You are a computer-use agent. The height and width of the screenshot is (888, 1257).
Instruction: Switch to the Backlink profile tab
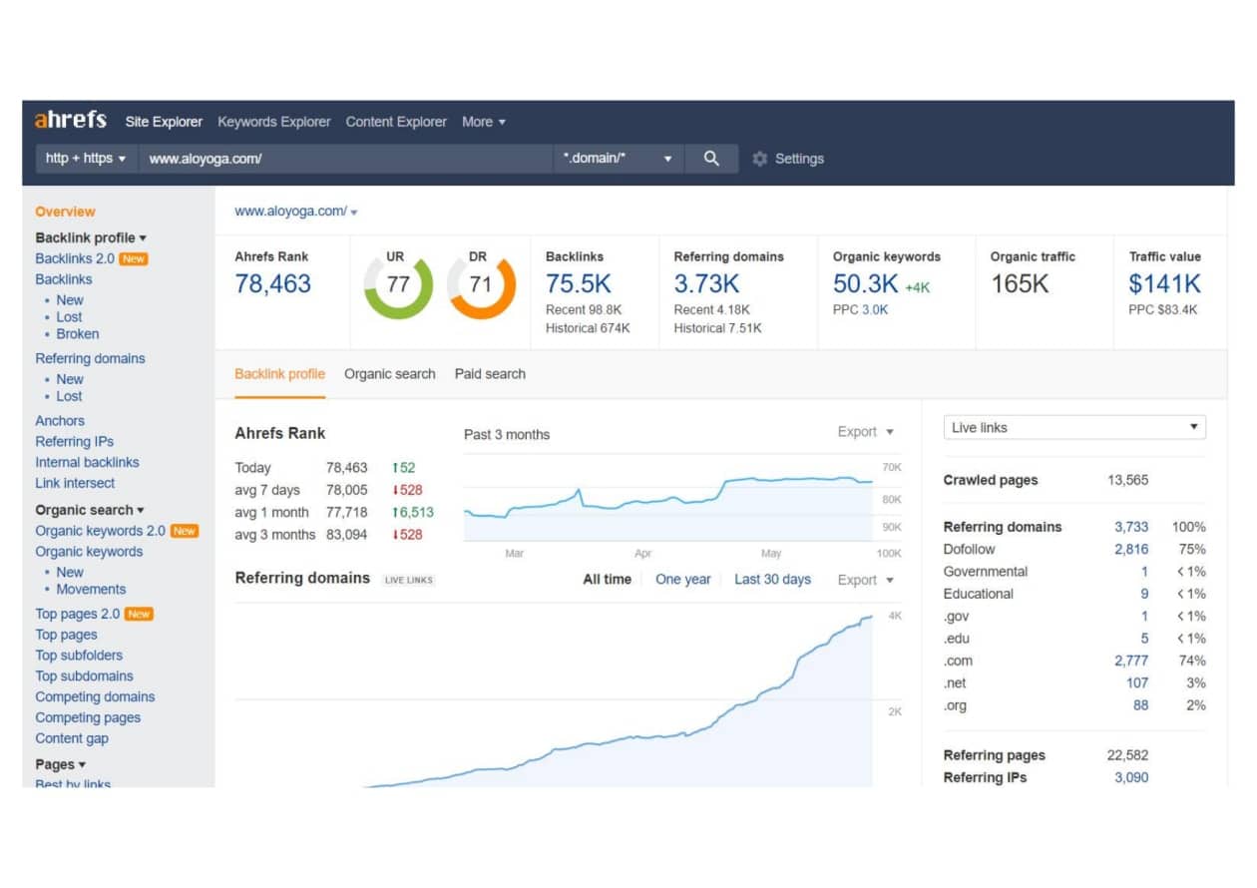pyautogui.click(x=280, y=374)
